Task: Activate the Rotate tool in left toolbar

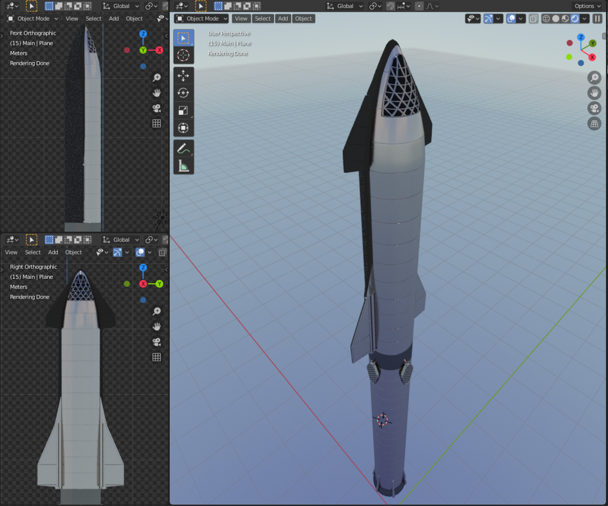Action: [x=183, y=93]
